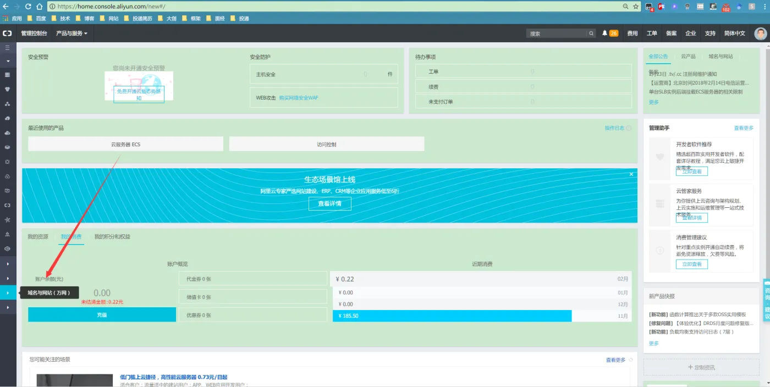770x387 pixels.
Task: Switch to the 我的资源 tab
Action: pos(38,237)
